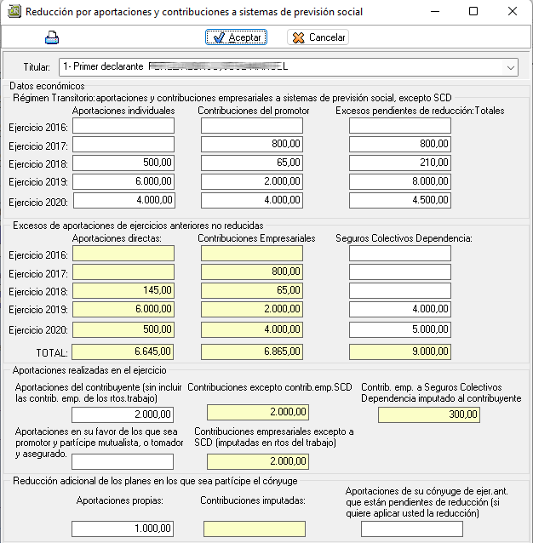
Task: Click TOTAL Contribuciones Empresariales 6.865,00 field
Action: coord(252,352)
